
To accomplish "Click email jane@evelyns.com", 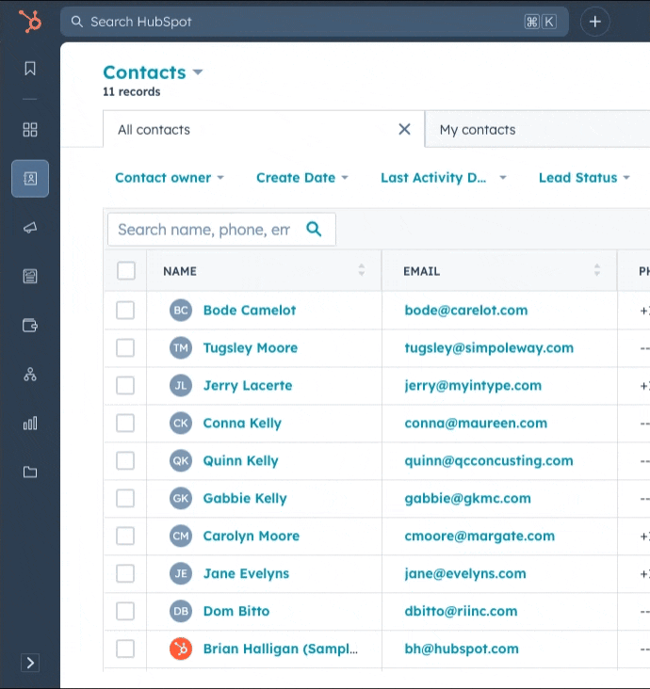I will (465, 573).
